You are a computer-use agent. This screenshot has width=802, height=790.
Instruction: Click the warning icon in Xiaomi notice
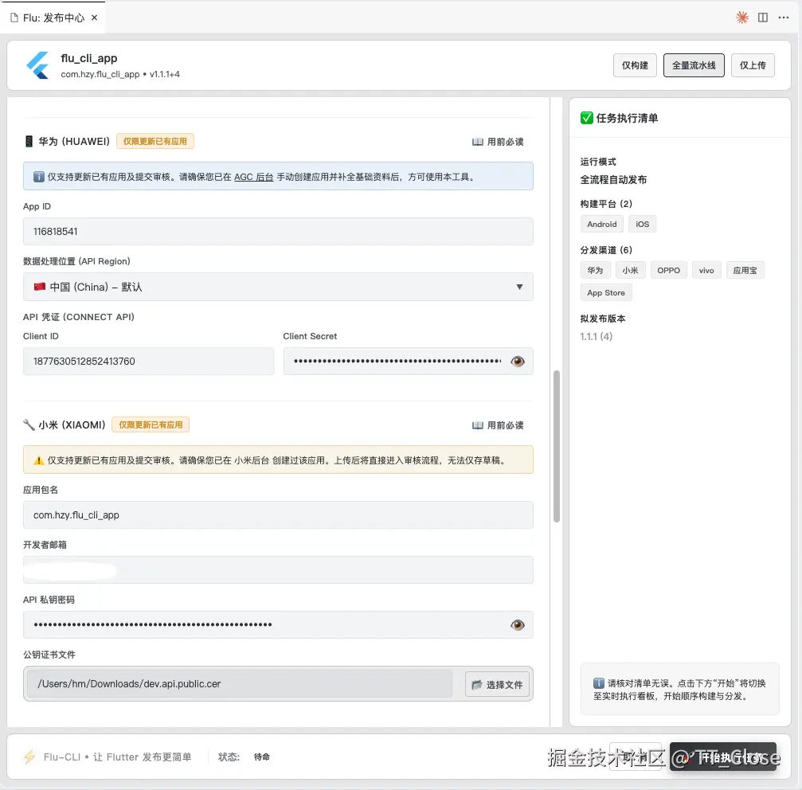pos(39,460)
